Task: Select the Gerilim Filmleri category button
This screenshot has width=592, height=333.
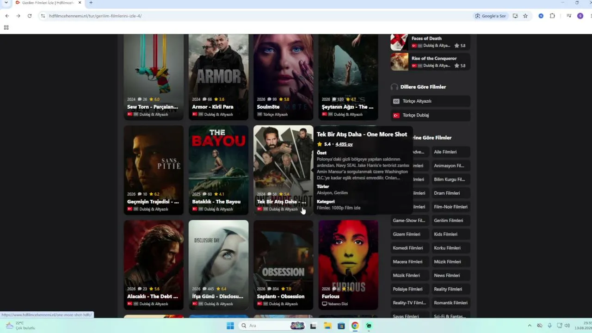Action: [450, 221]
